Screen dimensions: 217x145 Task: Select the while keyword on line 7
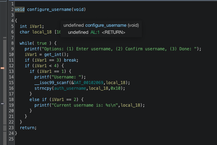[x=26, y=43]
